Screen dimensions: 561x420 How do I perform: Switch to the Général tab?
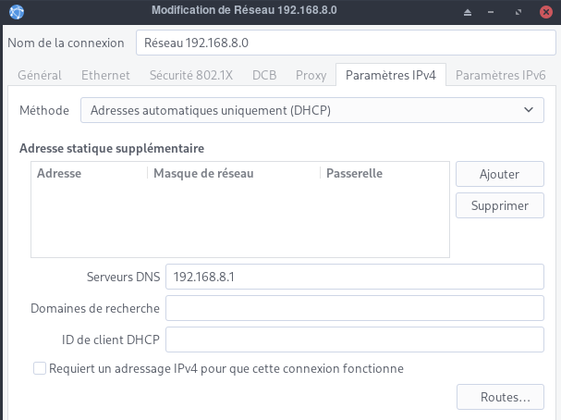pos(40,75)
